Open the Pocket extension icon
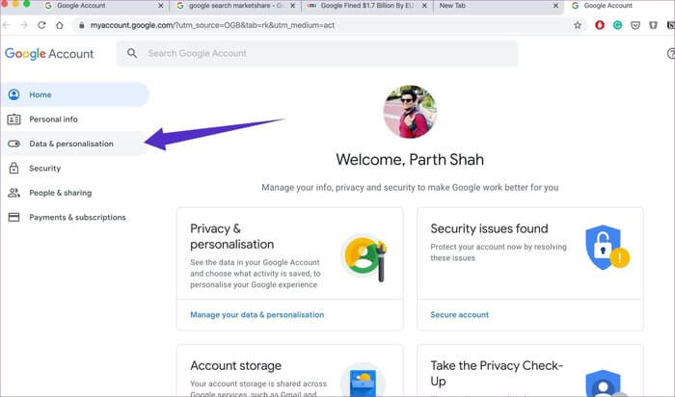This screenshot has width=675, height=397. (635, 25)
